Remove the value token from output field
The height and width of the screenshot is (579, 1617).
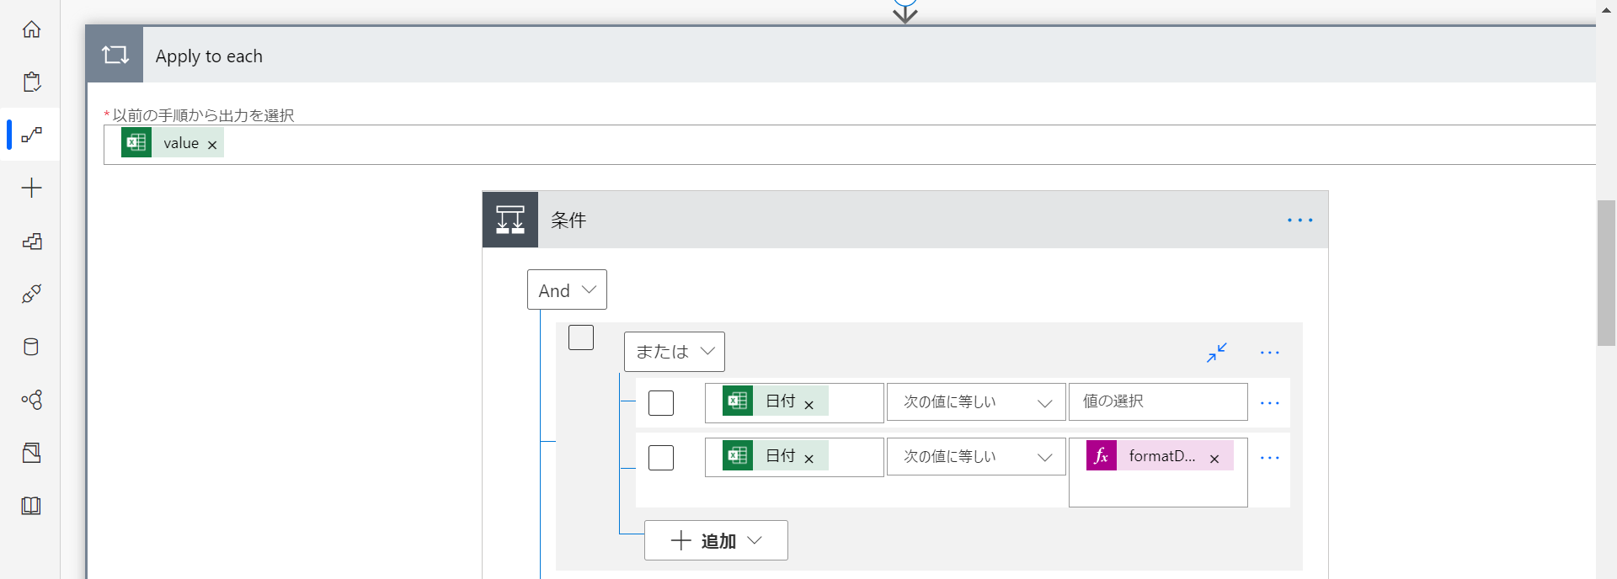(212, 145)
